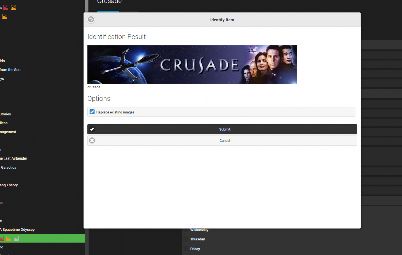Open 'A Spacetime Odyssey' entry in sidebar

(17, 230)
